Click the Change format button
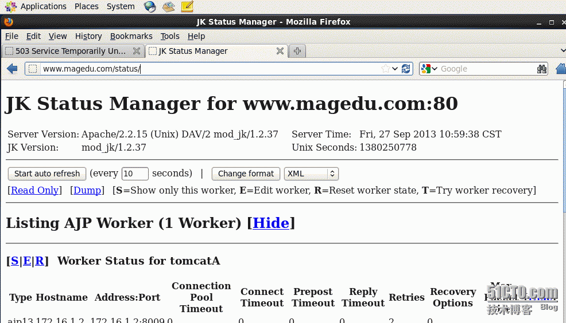566x323 pixels. [246, 174]
